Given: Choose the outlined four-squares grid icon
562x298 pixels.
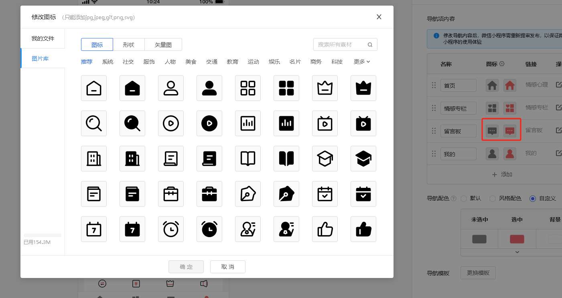Looking at the screenshot, I should pos(248,88).
